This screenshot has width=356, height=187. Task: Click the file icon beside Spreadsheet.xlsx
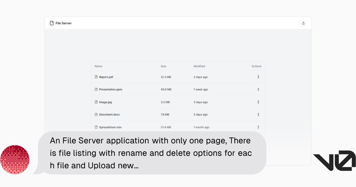(x=96, y=127)
